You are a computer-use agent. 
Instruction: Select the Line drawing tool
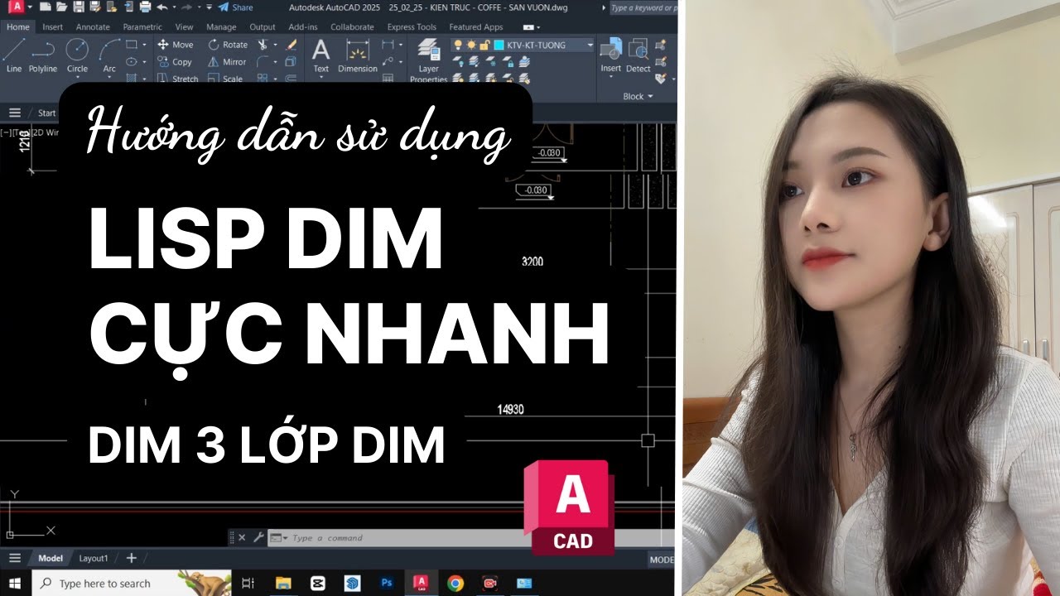click(x=14, y=48)
